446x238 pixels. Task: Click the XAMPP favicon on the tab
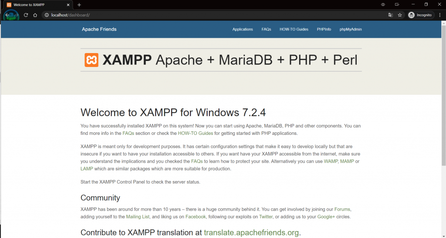(x=9, y=5)
